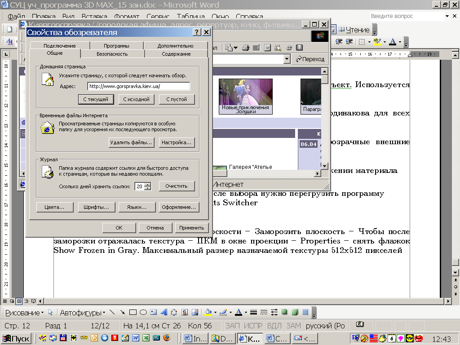Screen dimensions: 460x345
Task: Select the Oval drawing tool
Action: point(143,313)
